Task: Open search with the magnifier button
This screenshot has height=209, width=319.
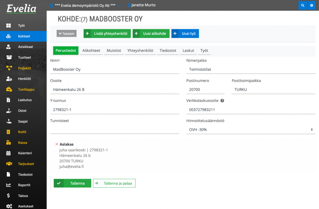Action: point(302,5)
